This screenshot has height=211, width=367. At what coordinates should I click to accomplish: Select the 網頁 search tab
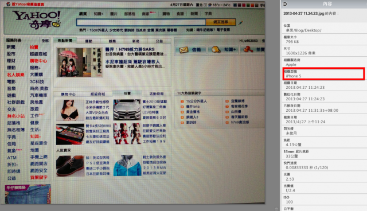click(x=83, y=14)
